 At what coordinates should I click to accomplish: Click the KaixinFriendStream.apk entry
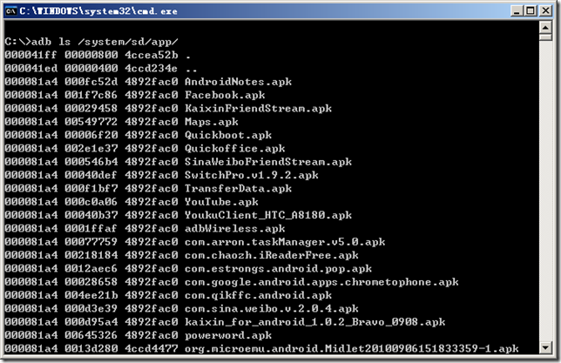tap(258, 108)
